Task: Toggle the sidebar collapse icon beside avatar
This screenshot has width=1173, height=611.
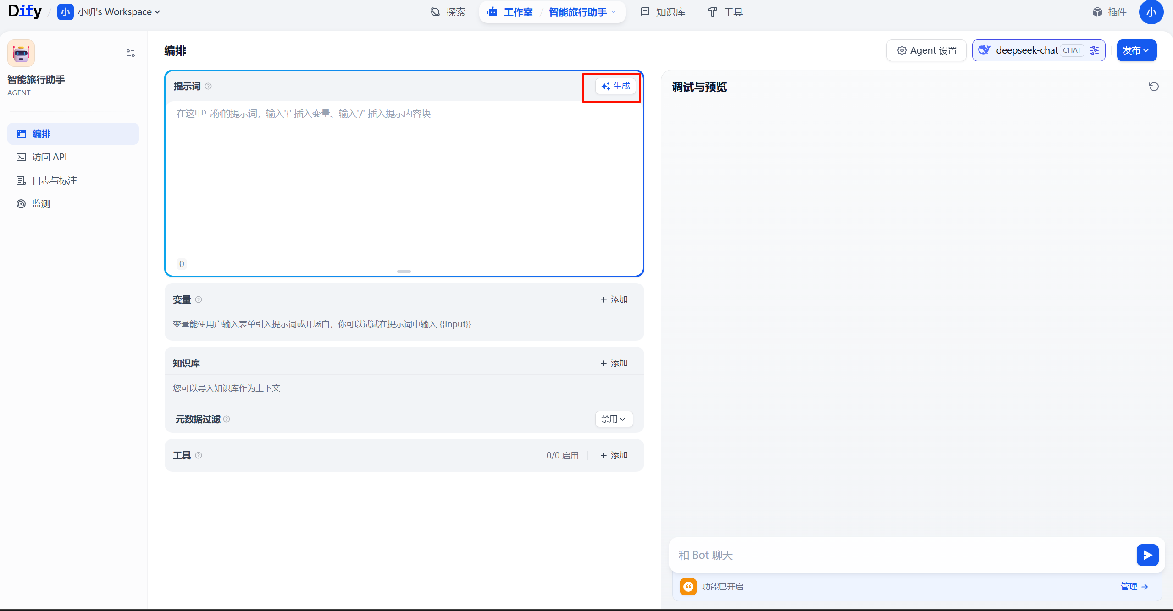Action: [131, 53]
